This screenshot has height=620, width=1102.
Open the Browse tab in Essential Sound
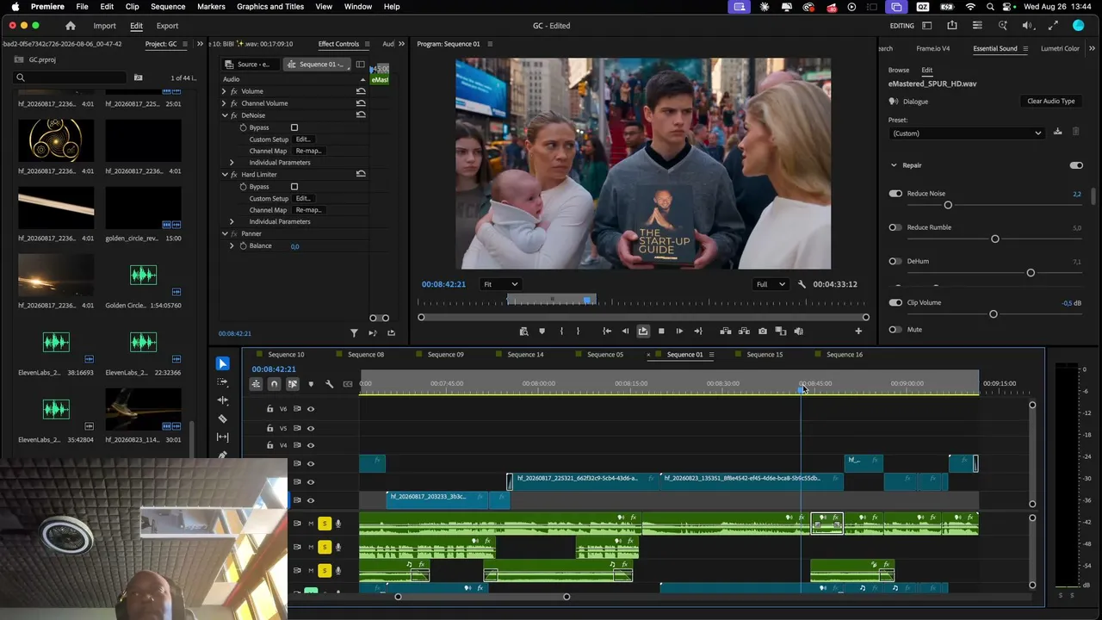click(899, 70)
